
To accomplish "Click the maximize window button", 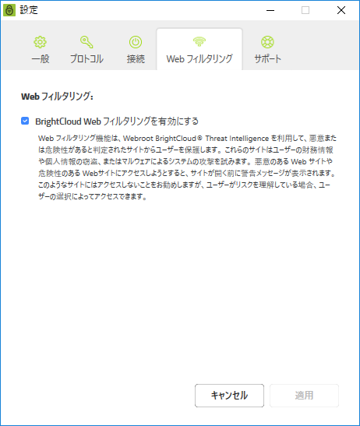I will [x=305, y=10].
